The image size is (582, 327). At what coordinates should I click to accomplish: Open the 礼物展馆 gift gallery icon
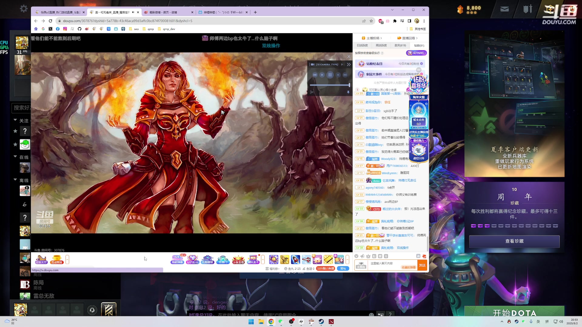click(208, 259)
